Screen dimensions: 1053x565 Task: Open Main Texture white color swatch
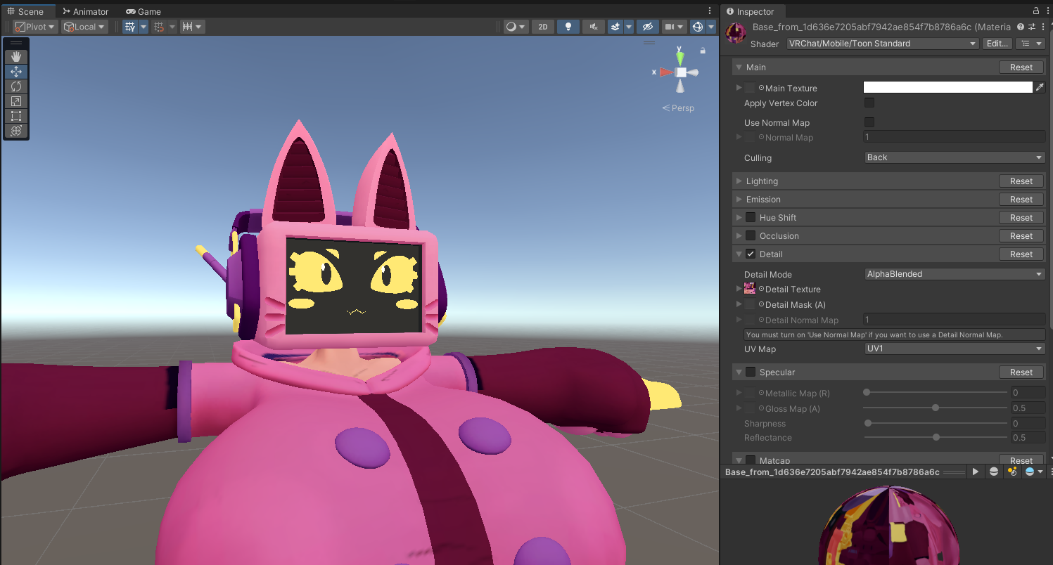click(947, 88)
